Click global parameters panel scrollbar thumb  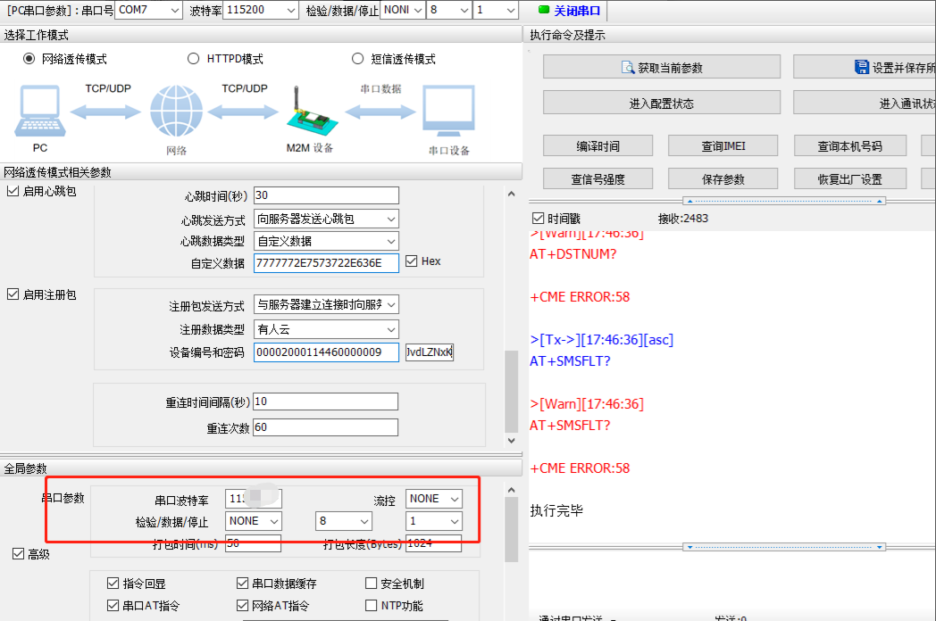(511, 530)
